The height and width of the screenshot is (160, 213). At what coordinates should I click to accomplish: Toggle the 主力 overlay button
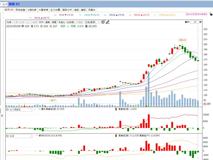[28, 22]
